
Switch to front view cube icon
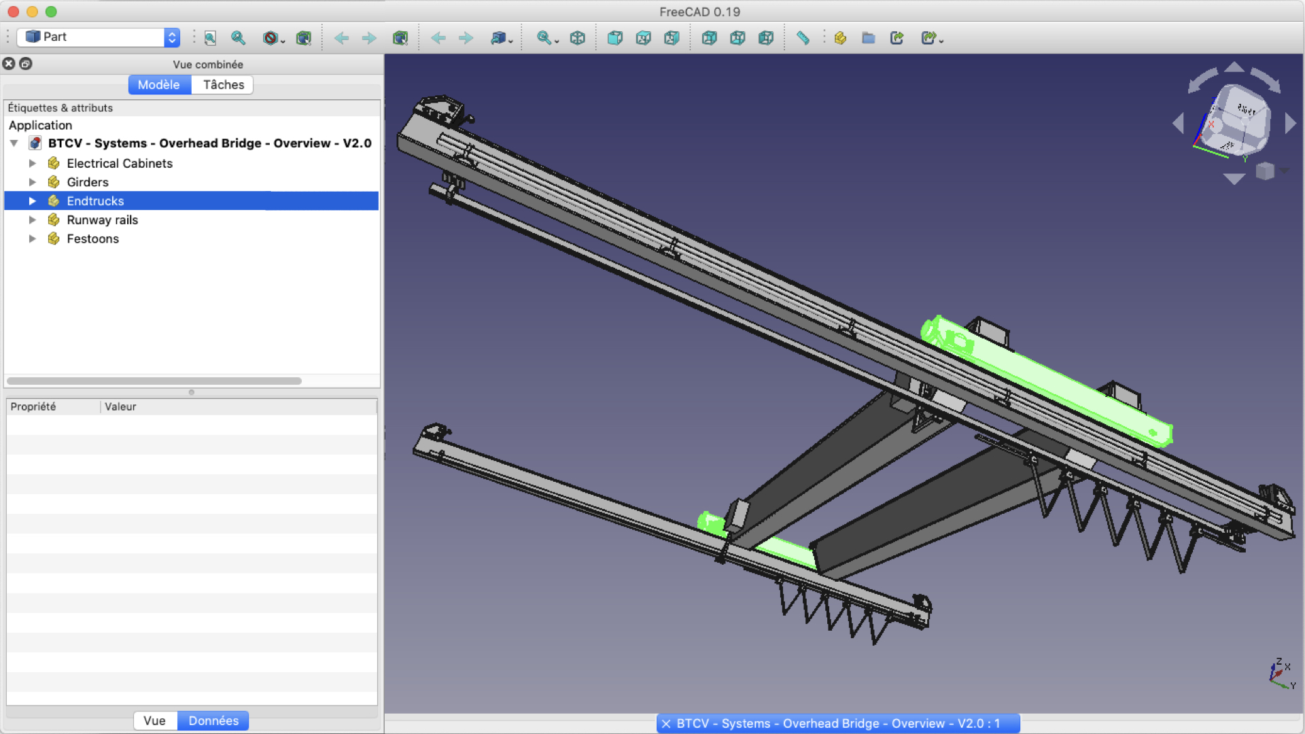pos(614,38)
